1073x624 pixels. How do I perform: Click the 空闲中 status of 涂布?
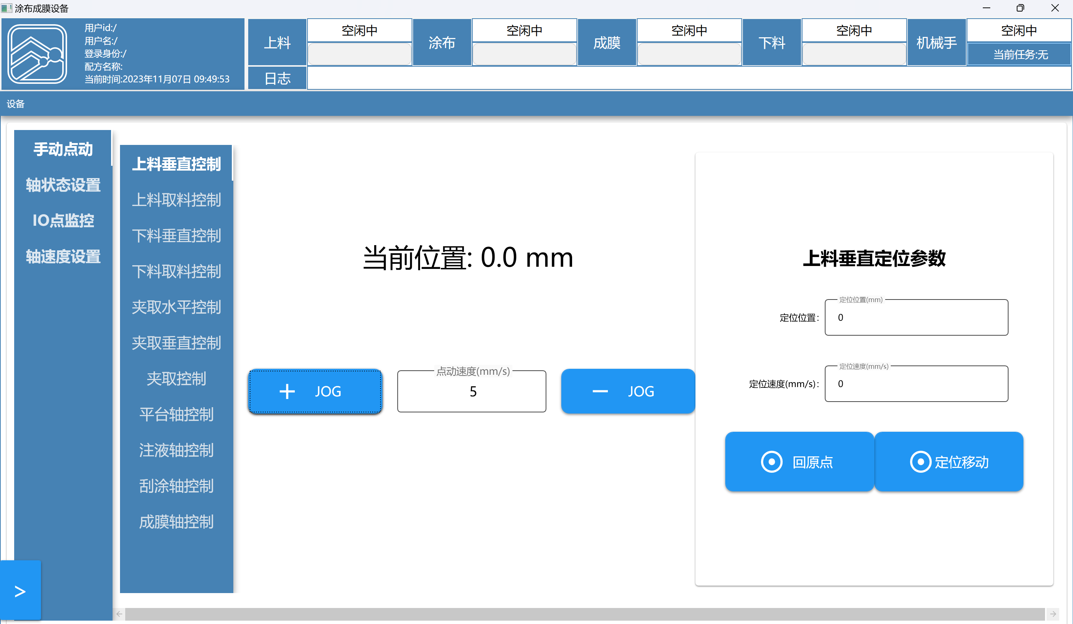pyautogui.click(x=524, y=30)
